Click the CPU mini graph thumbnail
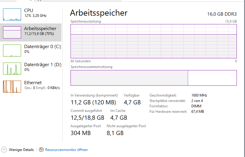245x157 pixels. coord(12,14)
